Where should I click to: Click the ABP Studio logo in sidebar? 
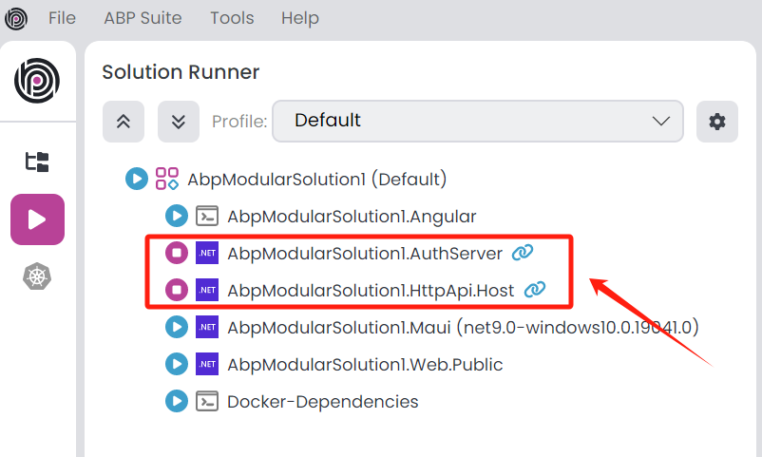(x=37, y=81)
